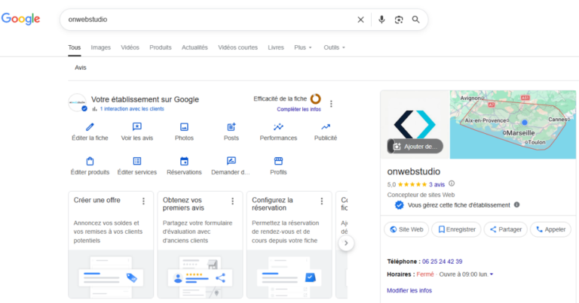This screenshot has height=303, width=579.
Task: Open Modifier les infos link
Action: coord(409,290)
